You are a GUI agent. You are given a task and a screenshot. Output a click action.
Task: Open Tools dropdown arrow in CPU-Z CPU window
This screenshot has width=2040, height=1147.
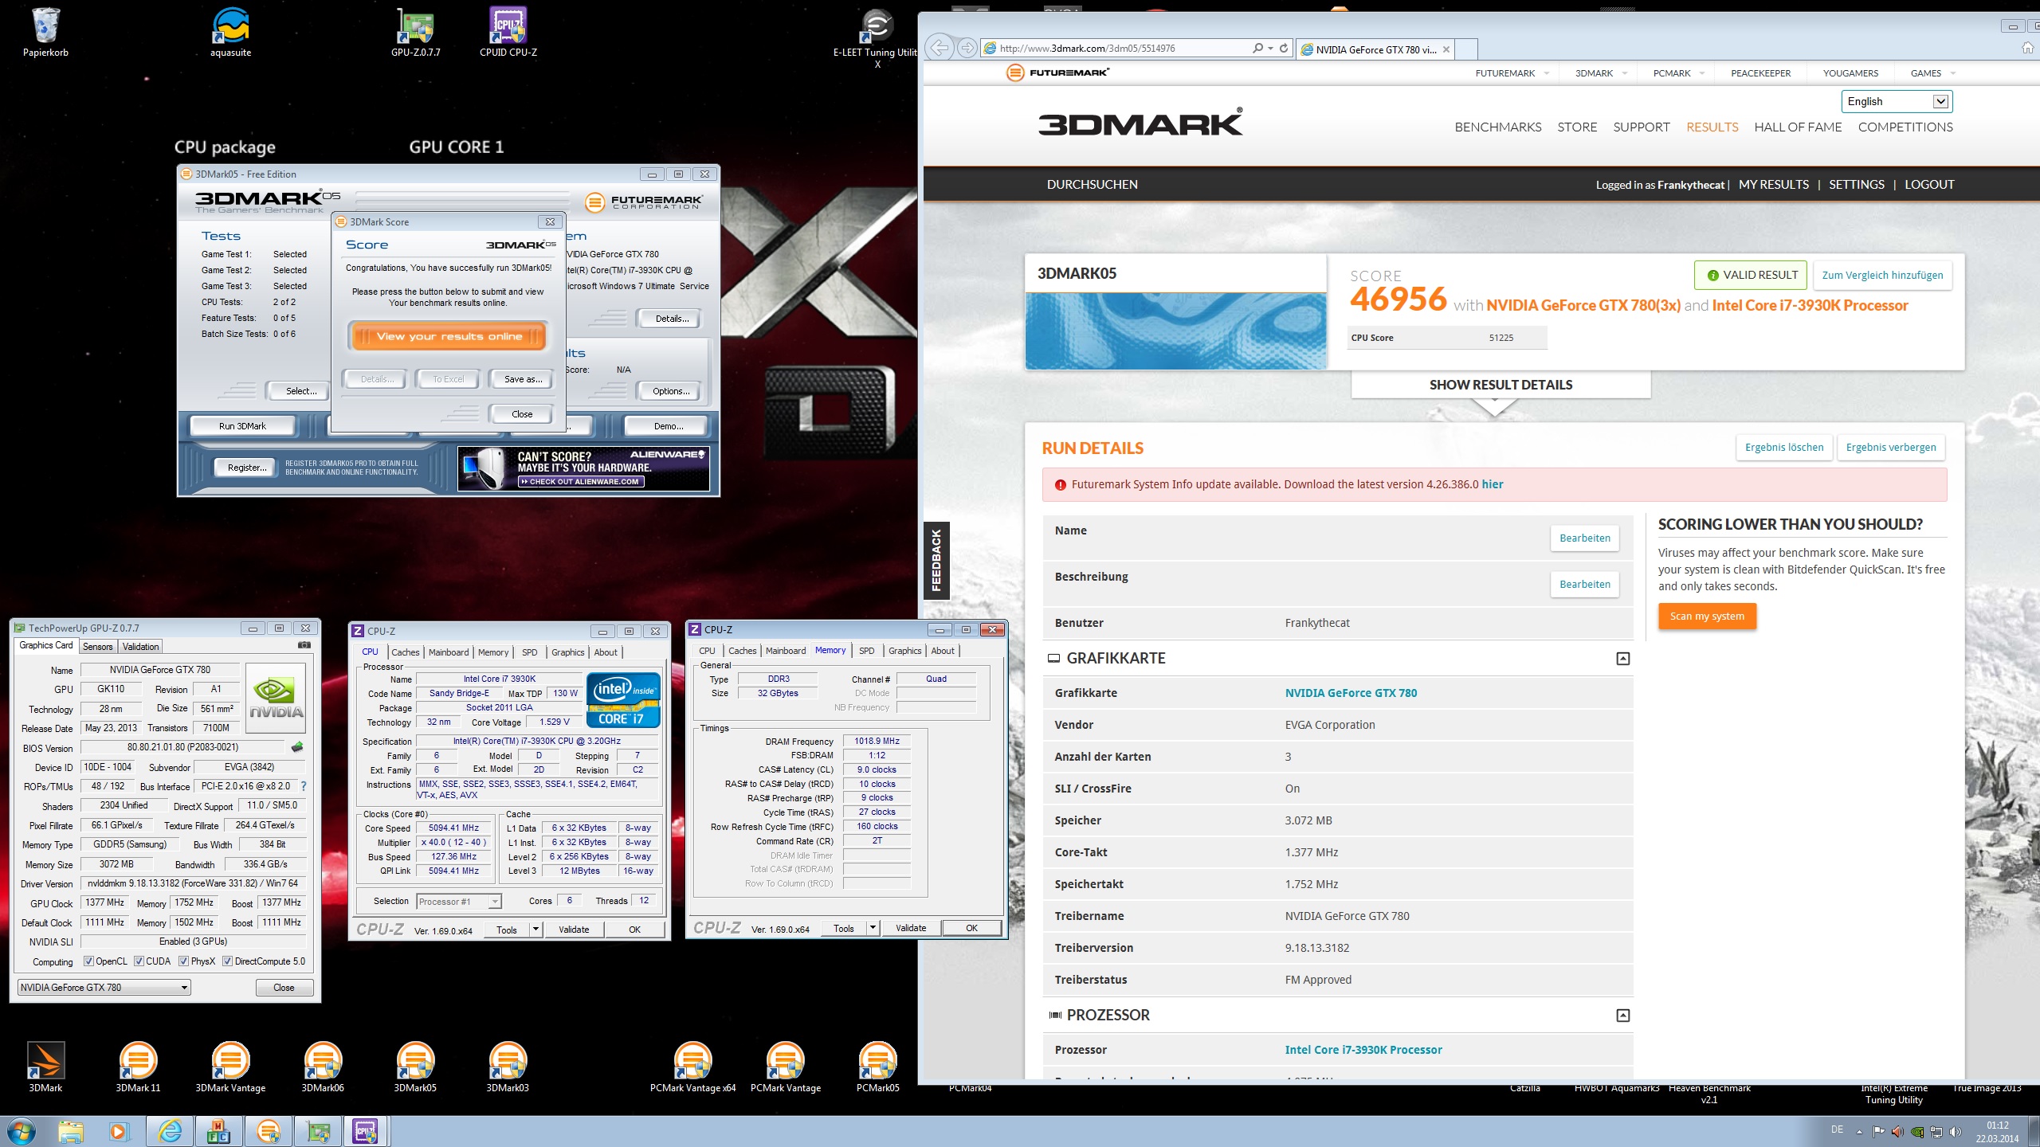click(535, 930)
